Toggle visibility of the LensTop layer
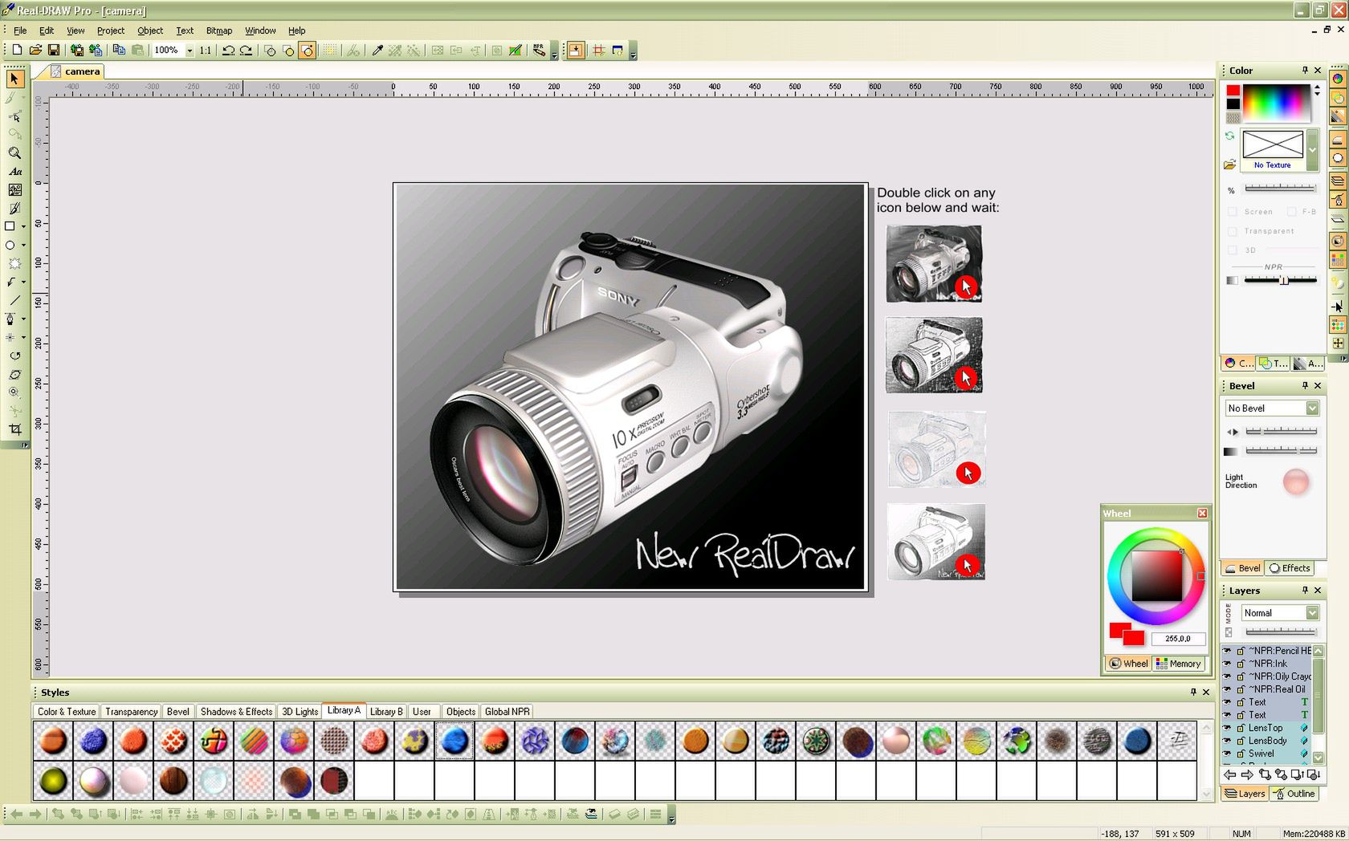 point(1227,728)
